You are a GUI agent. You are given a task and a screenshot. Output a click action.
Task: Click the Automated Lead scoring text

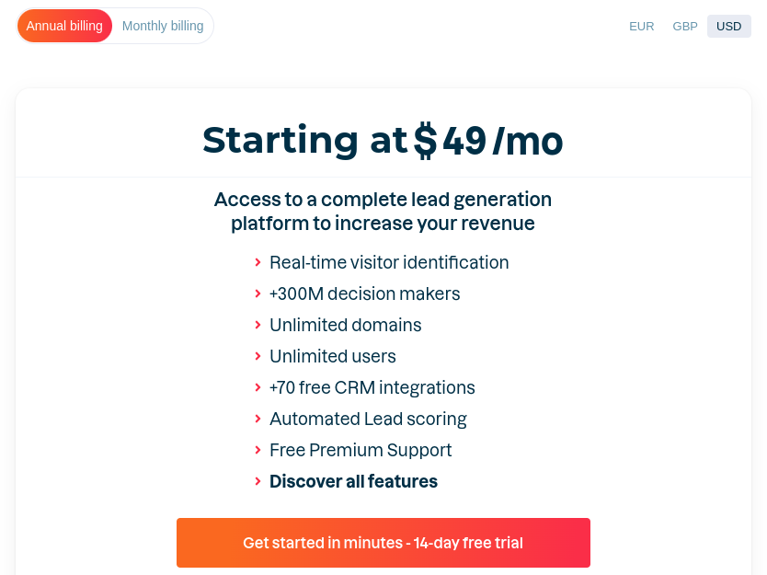[x=368, y=420]
